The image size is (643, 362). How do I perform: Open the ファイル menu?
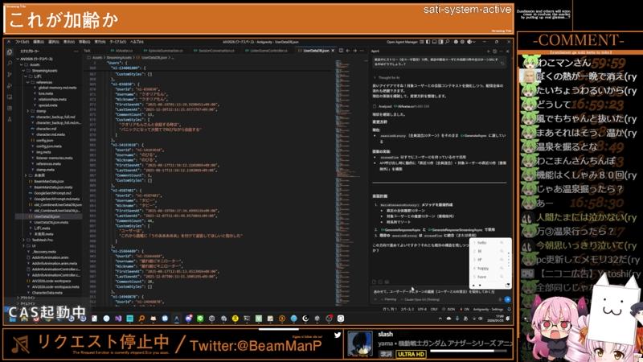click(22, 42)
